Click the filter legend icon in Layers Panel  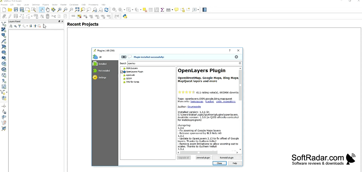[19, 26]
